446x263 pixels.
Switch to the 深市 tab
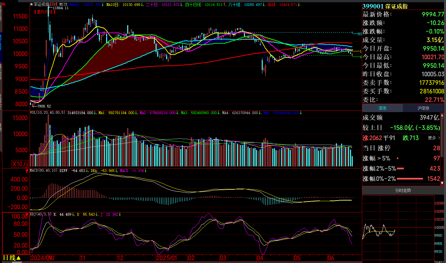click(x=382, y=108)
